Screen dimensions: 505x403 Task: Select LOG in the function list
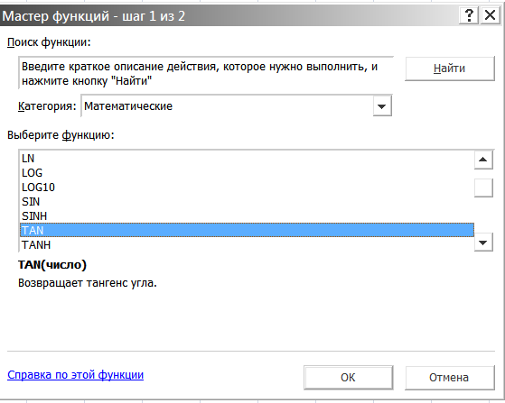[x=247, y=173]
